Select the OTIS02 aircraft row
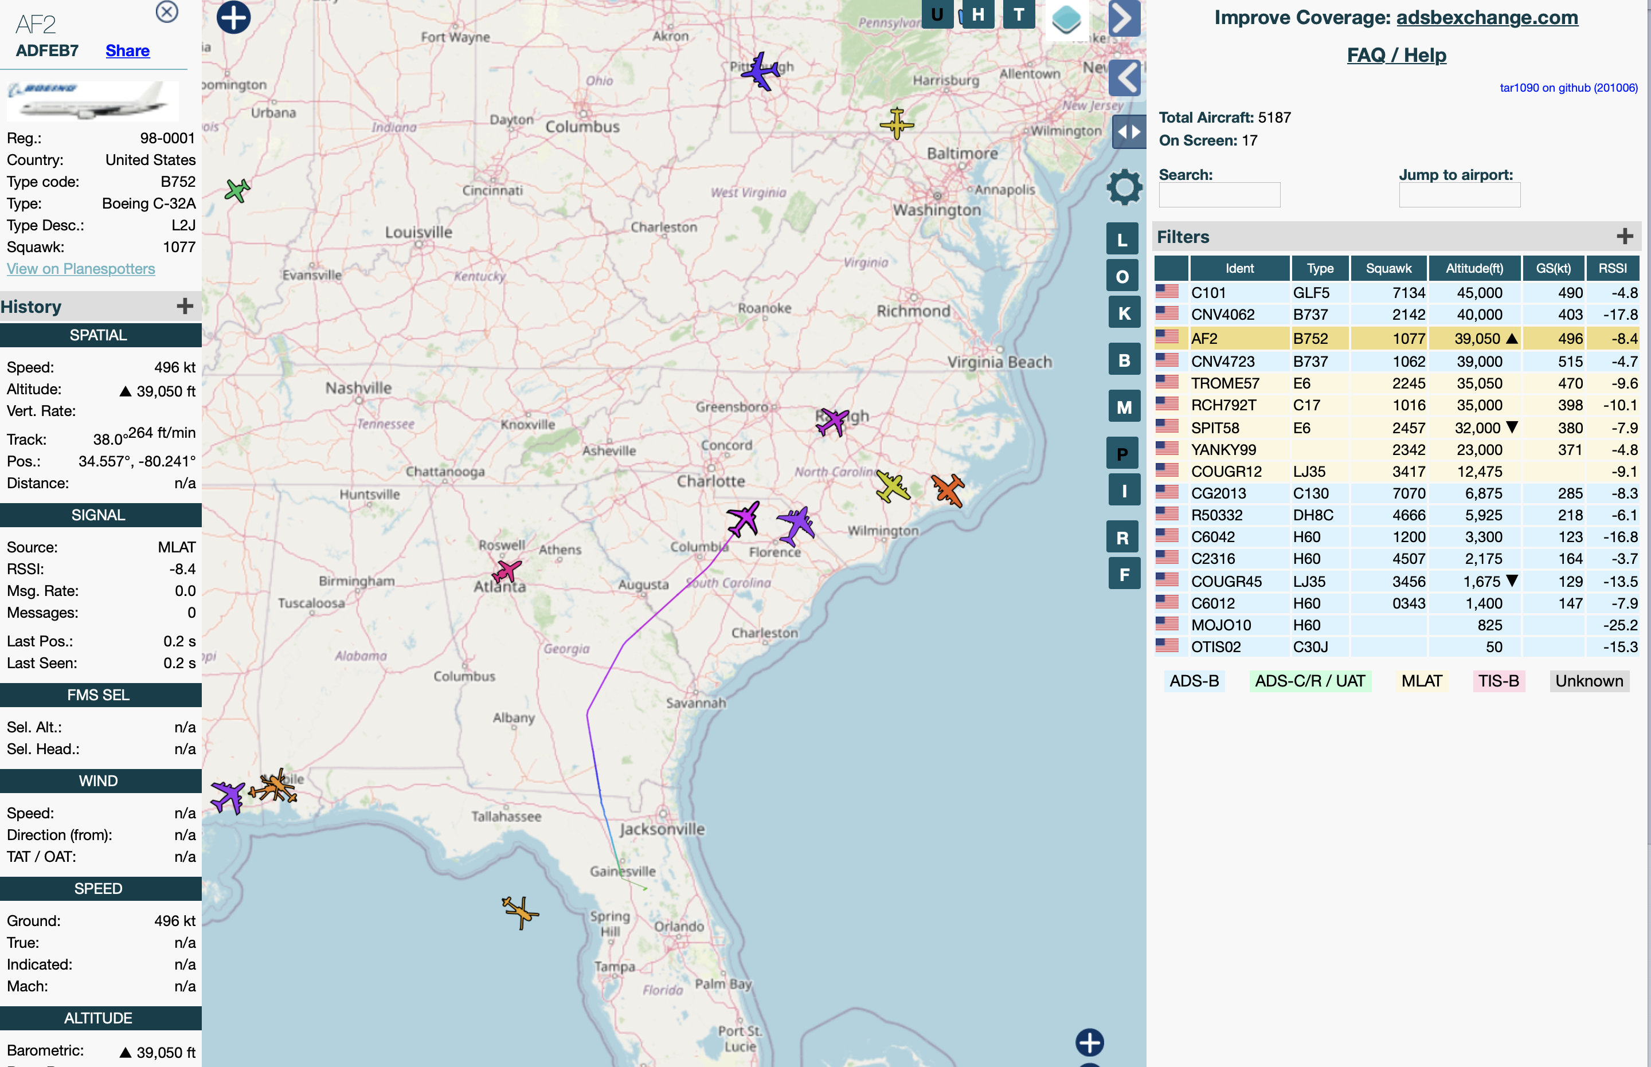Image resolution: width=1651 pixels, height=1067 pixels. pos(1396,646)
